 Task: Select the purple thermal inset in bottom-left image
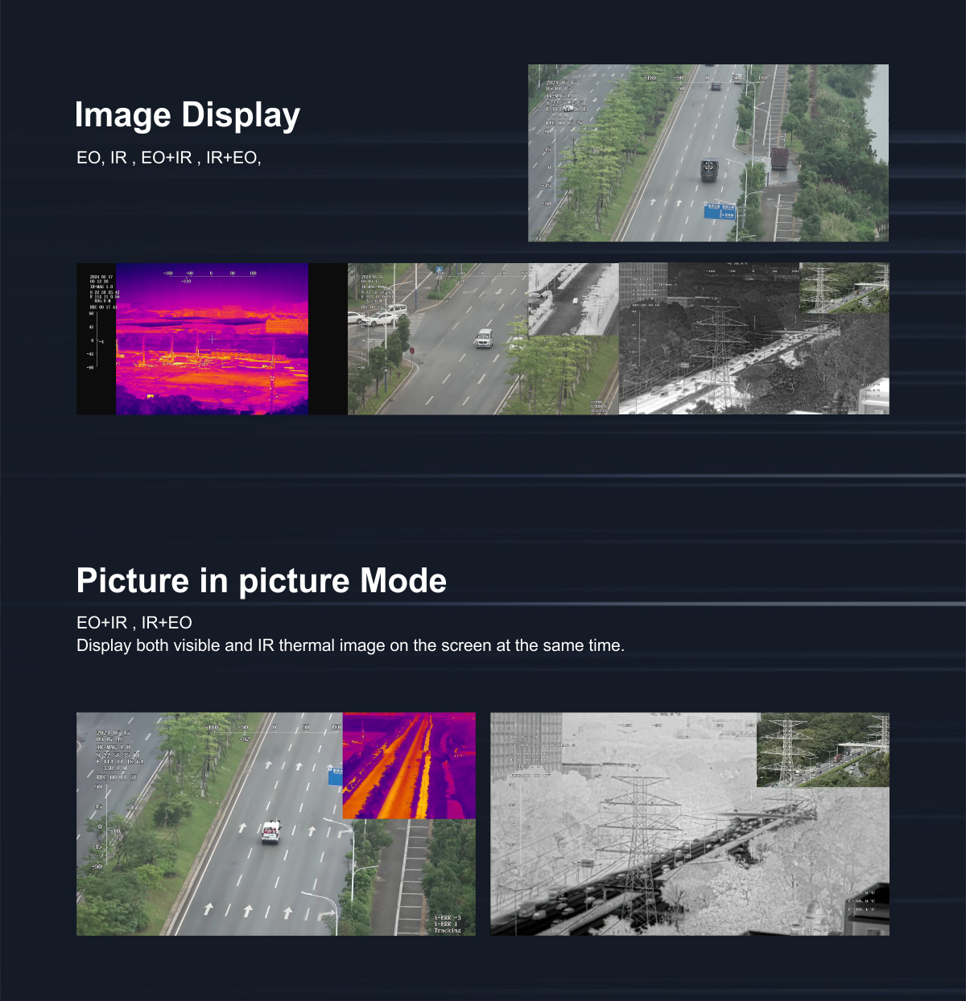click(409, 765)
